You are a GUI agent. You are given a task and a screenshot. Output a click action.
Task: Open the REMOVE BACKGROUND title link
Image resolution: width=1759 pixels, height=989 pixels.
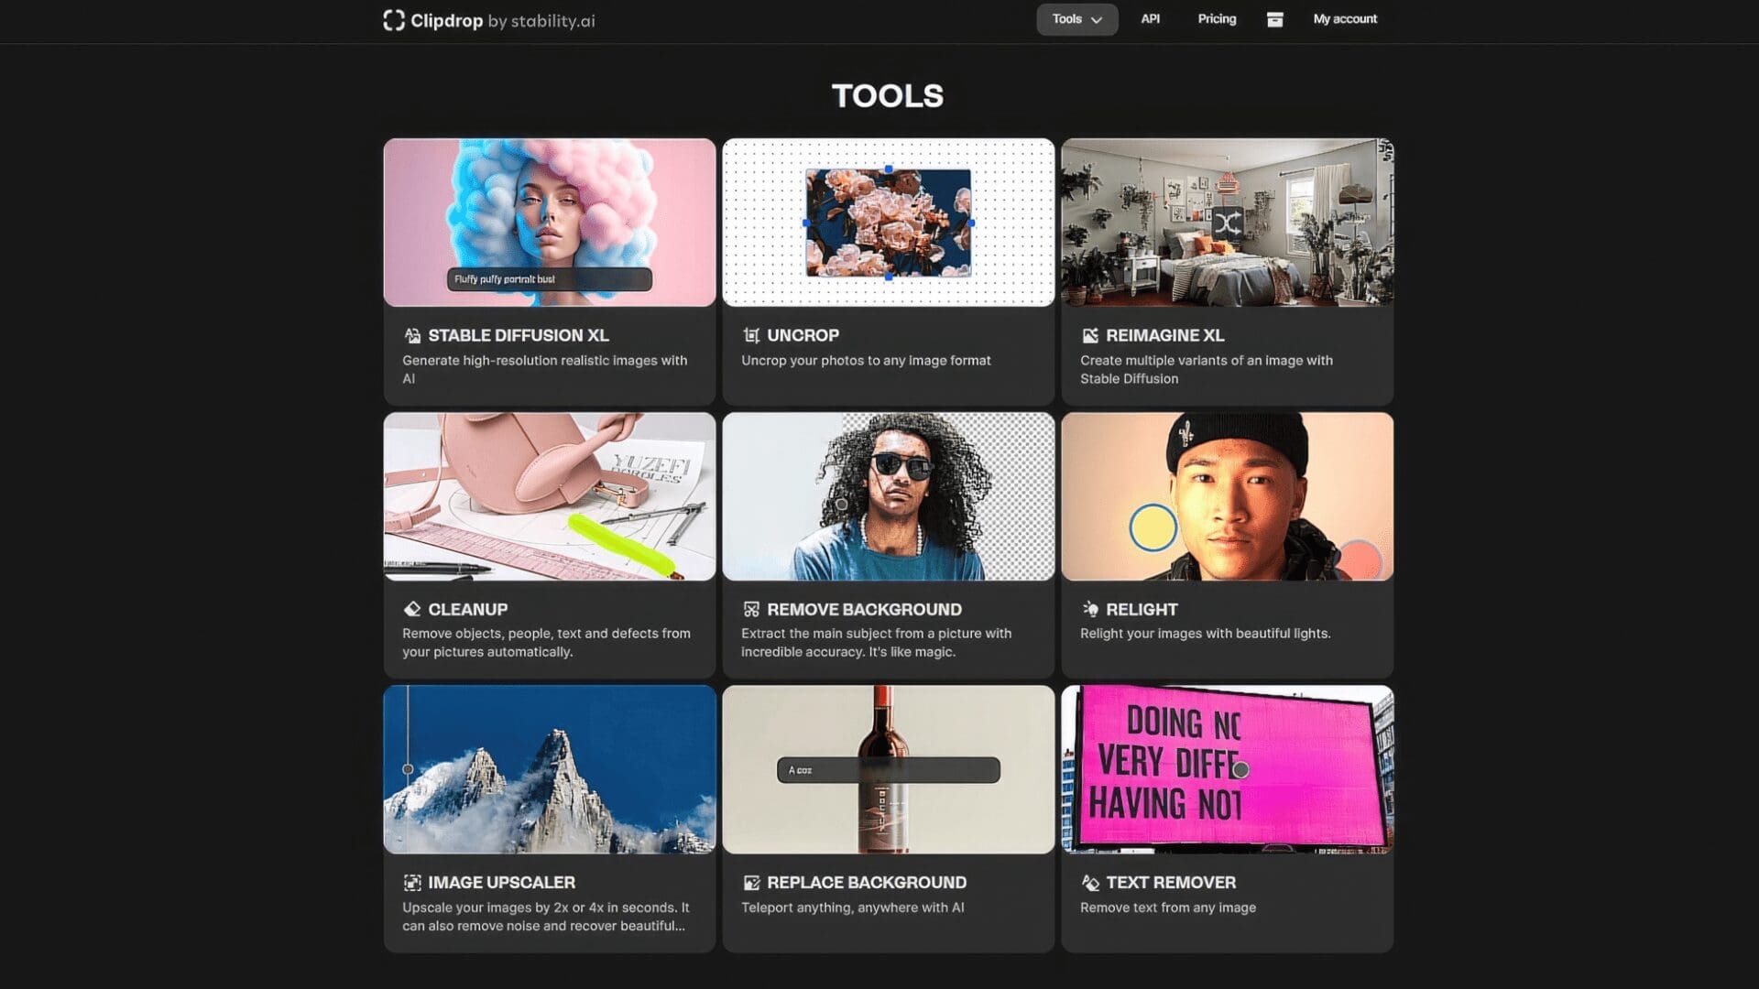pos(864,609)
